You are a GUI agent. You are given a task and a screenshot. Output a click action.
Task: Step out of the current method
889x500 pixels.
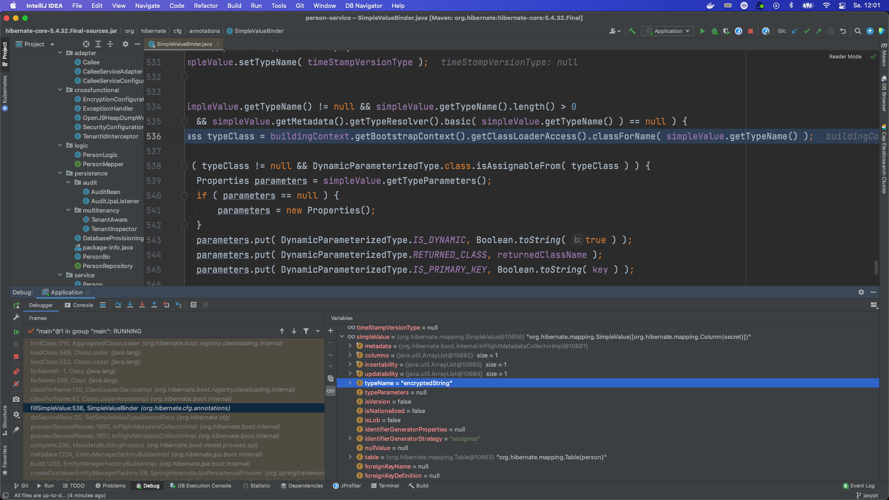pos(154,305)
